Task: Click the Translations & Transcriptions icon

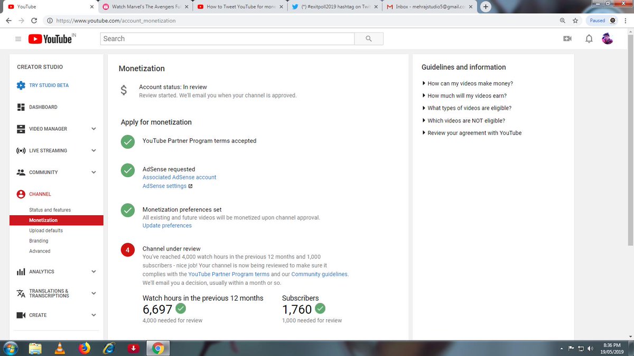Action: click(21, 293)
